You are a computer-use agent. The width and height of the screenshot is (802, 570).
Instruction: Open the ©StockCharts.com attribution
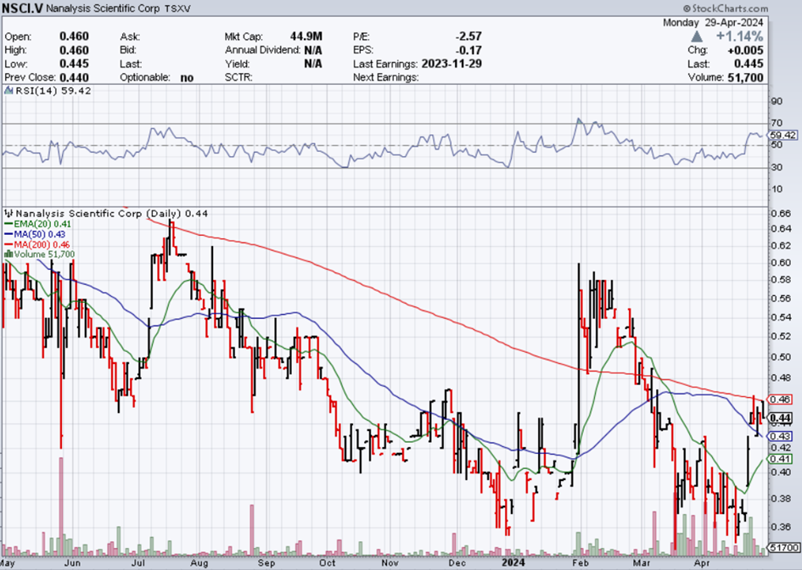(x=726, y=8)
